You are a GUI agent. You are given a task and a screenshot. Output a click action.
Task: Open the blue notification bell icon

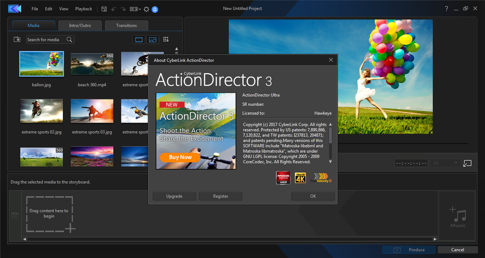click(x=155, y=9)
